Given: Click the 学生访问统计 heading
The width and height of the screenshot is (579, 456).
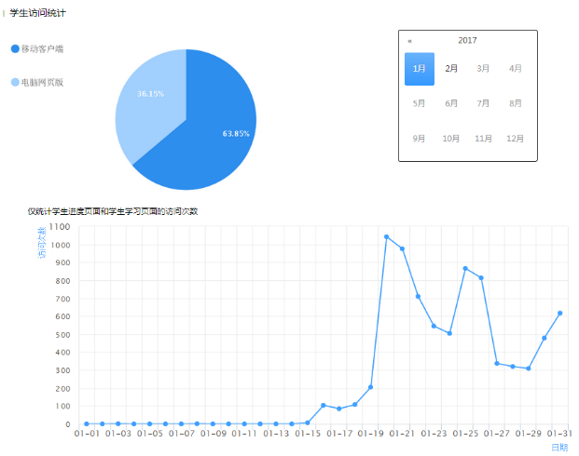Looking at the screenshot, I should (37, 13).
